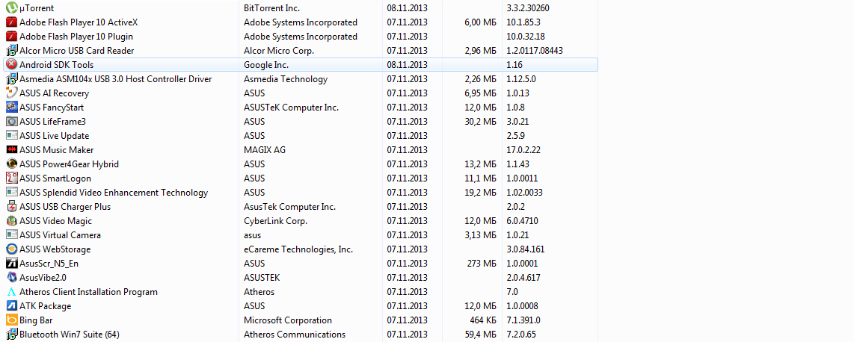Click version number 6.0.4710
This screenshot has height=342, width=854.
click(x=522, y=221)
